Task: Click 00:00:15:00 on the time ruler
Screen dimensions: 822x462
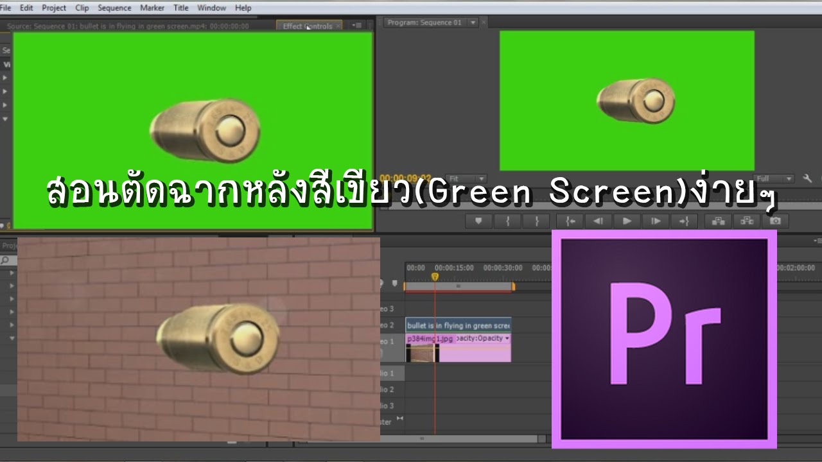Action: pos(454,268)
